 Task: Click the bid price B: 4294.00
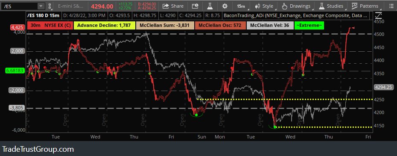coord(147,4)
